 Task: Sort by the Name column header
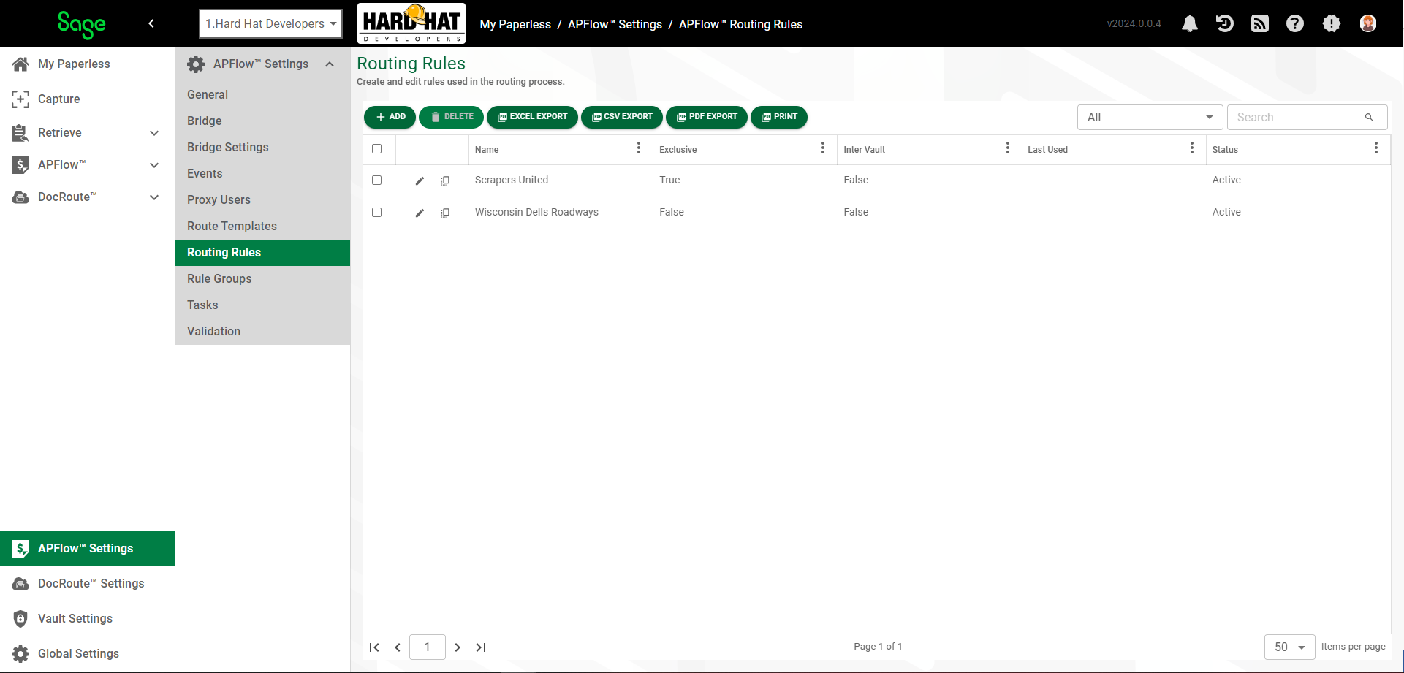pos(487,150)
